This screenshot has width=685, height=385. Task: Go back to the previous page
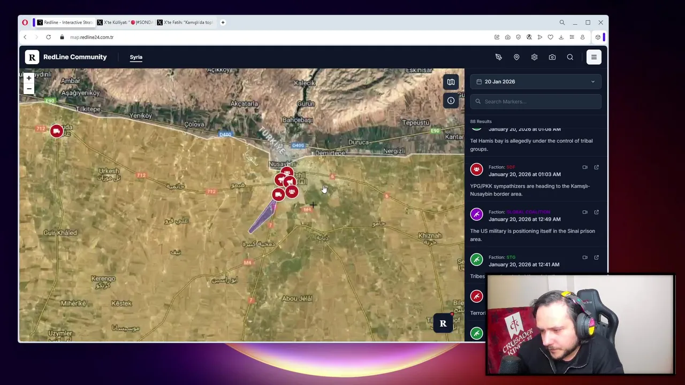point(25,37)
